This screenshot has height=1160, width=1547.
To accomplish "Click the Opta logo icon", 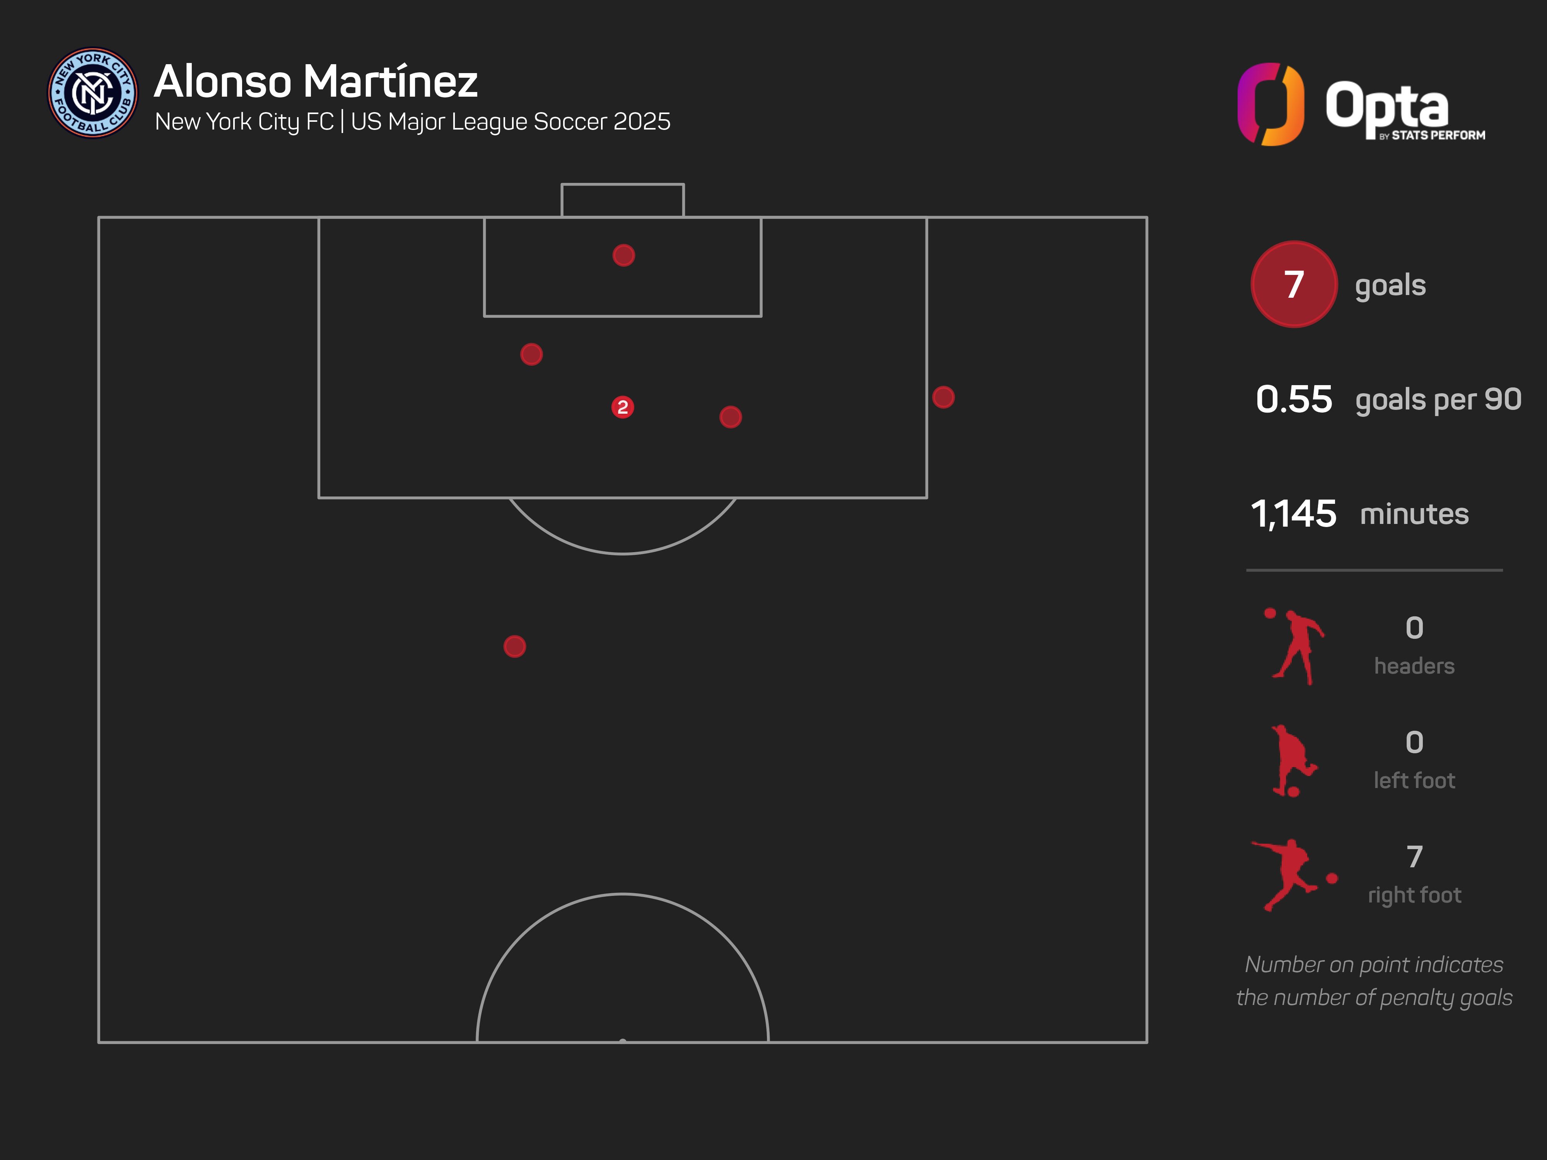I will coord(1270,104).
